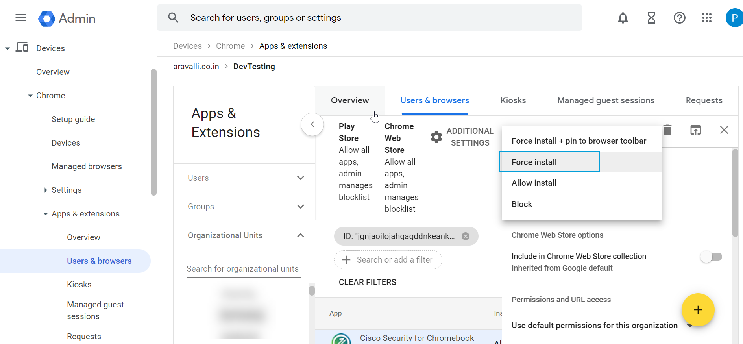
Task: Open Managed guest sessions in sidebar
Action: click(95, 311)
